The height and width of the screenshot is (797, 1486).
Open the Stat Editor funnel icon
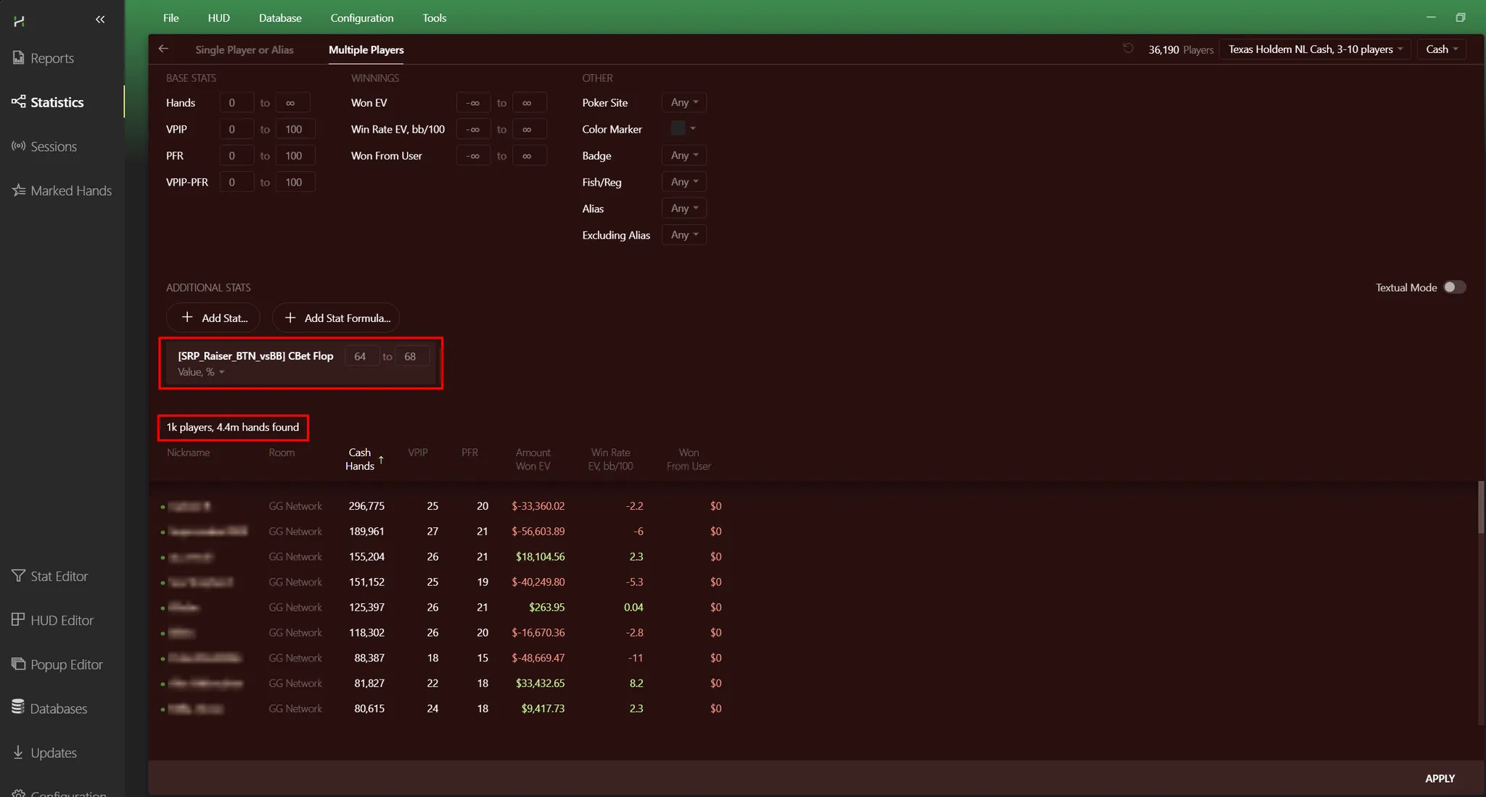[19, 575]
